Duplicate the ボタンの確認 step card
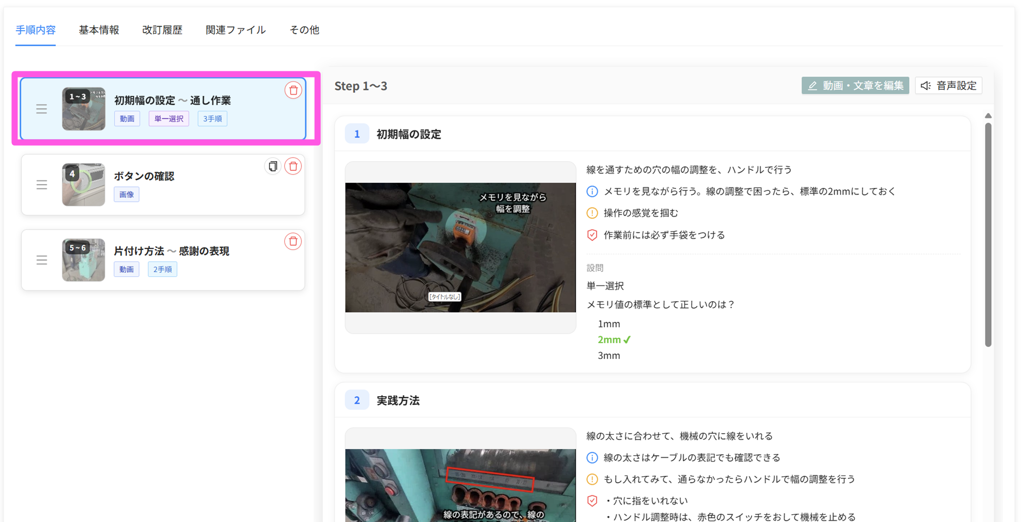The width and height of the screenshot is (1027, 522). tap(273, 166)
